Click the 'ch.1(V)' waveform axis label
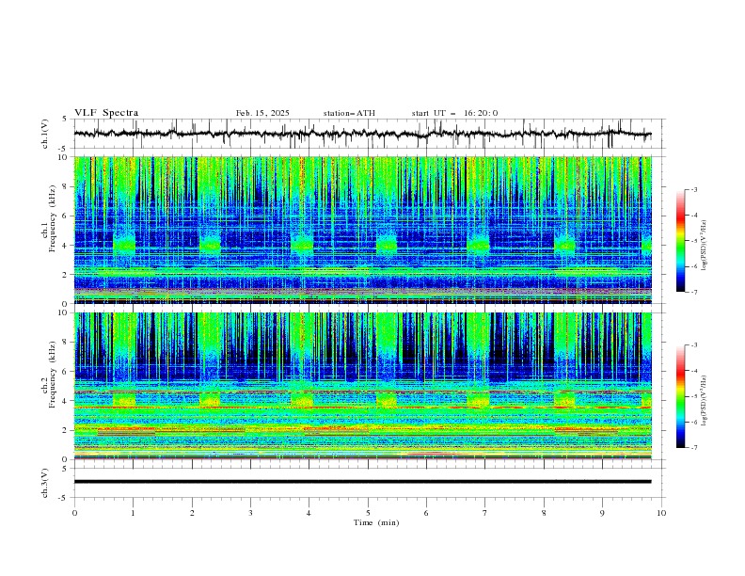This screenshot has width=745, height=576. coord(45,134)
